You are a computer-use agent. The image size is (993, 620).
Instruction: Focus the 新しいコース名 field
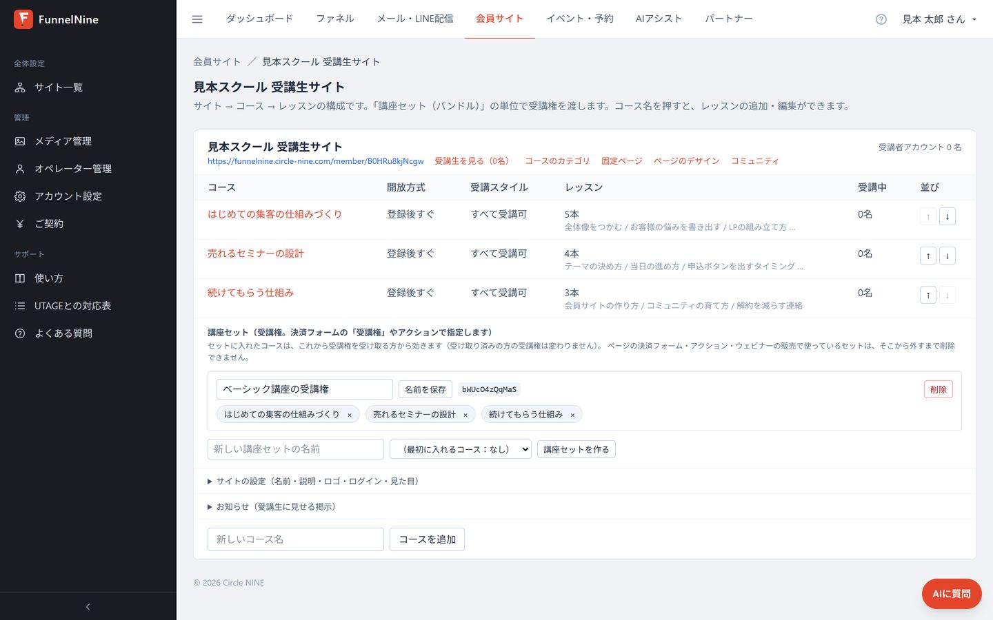(x=296, y=539)
